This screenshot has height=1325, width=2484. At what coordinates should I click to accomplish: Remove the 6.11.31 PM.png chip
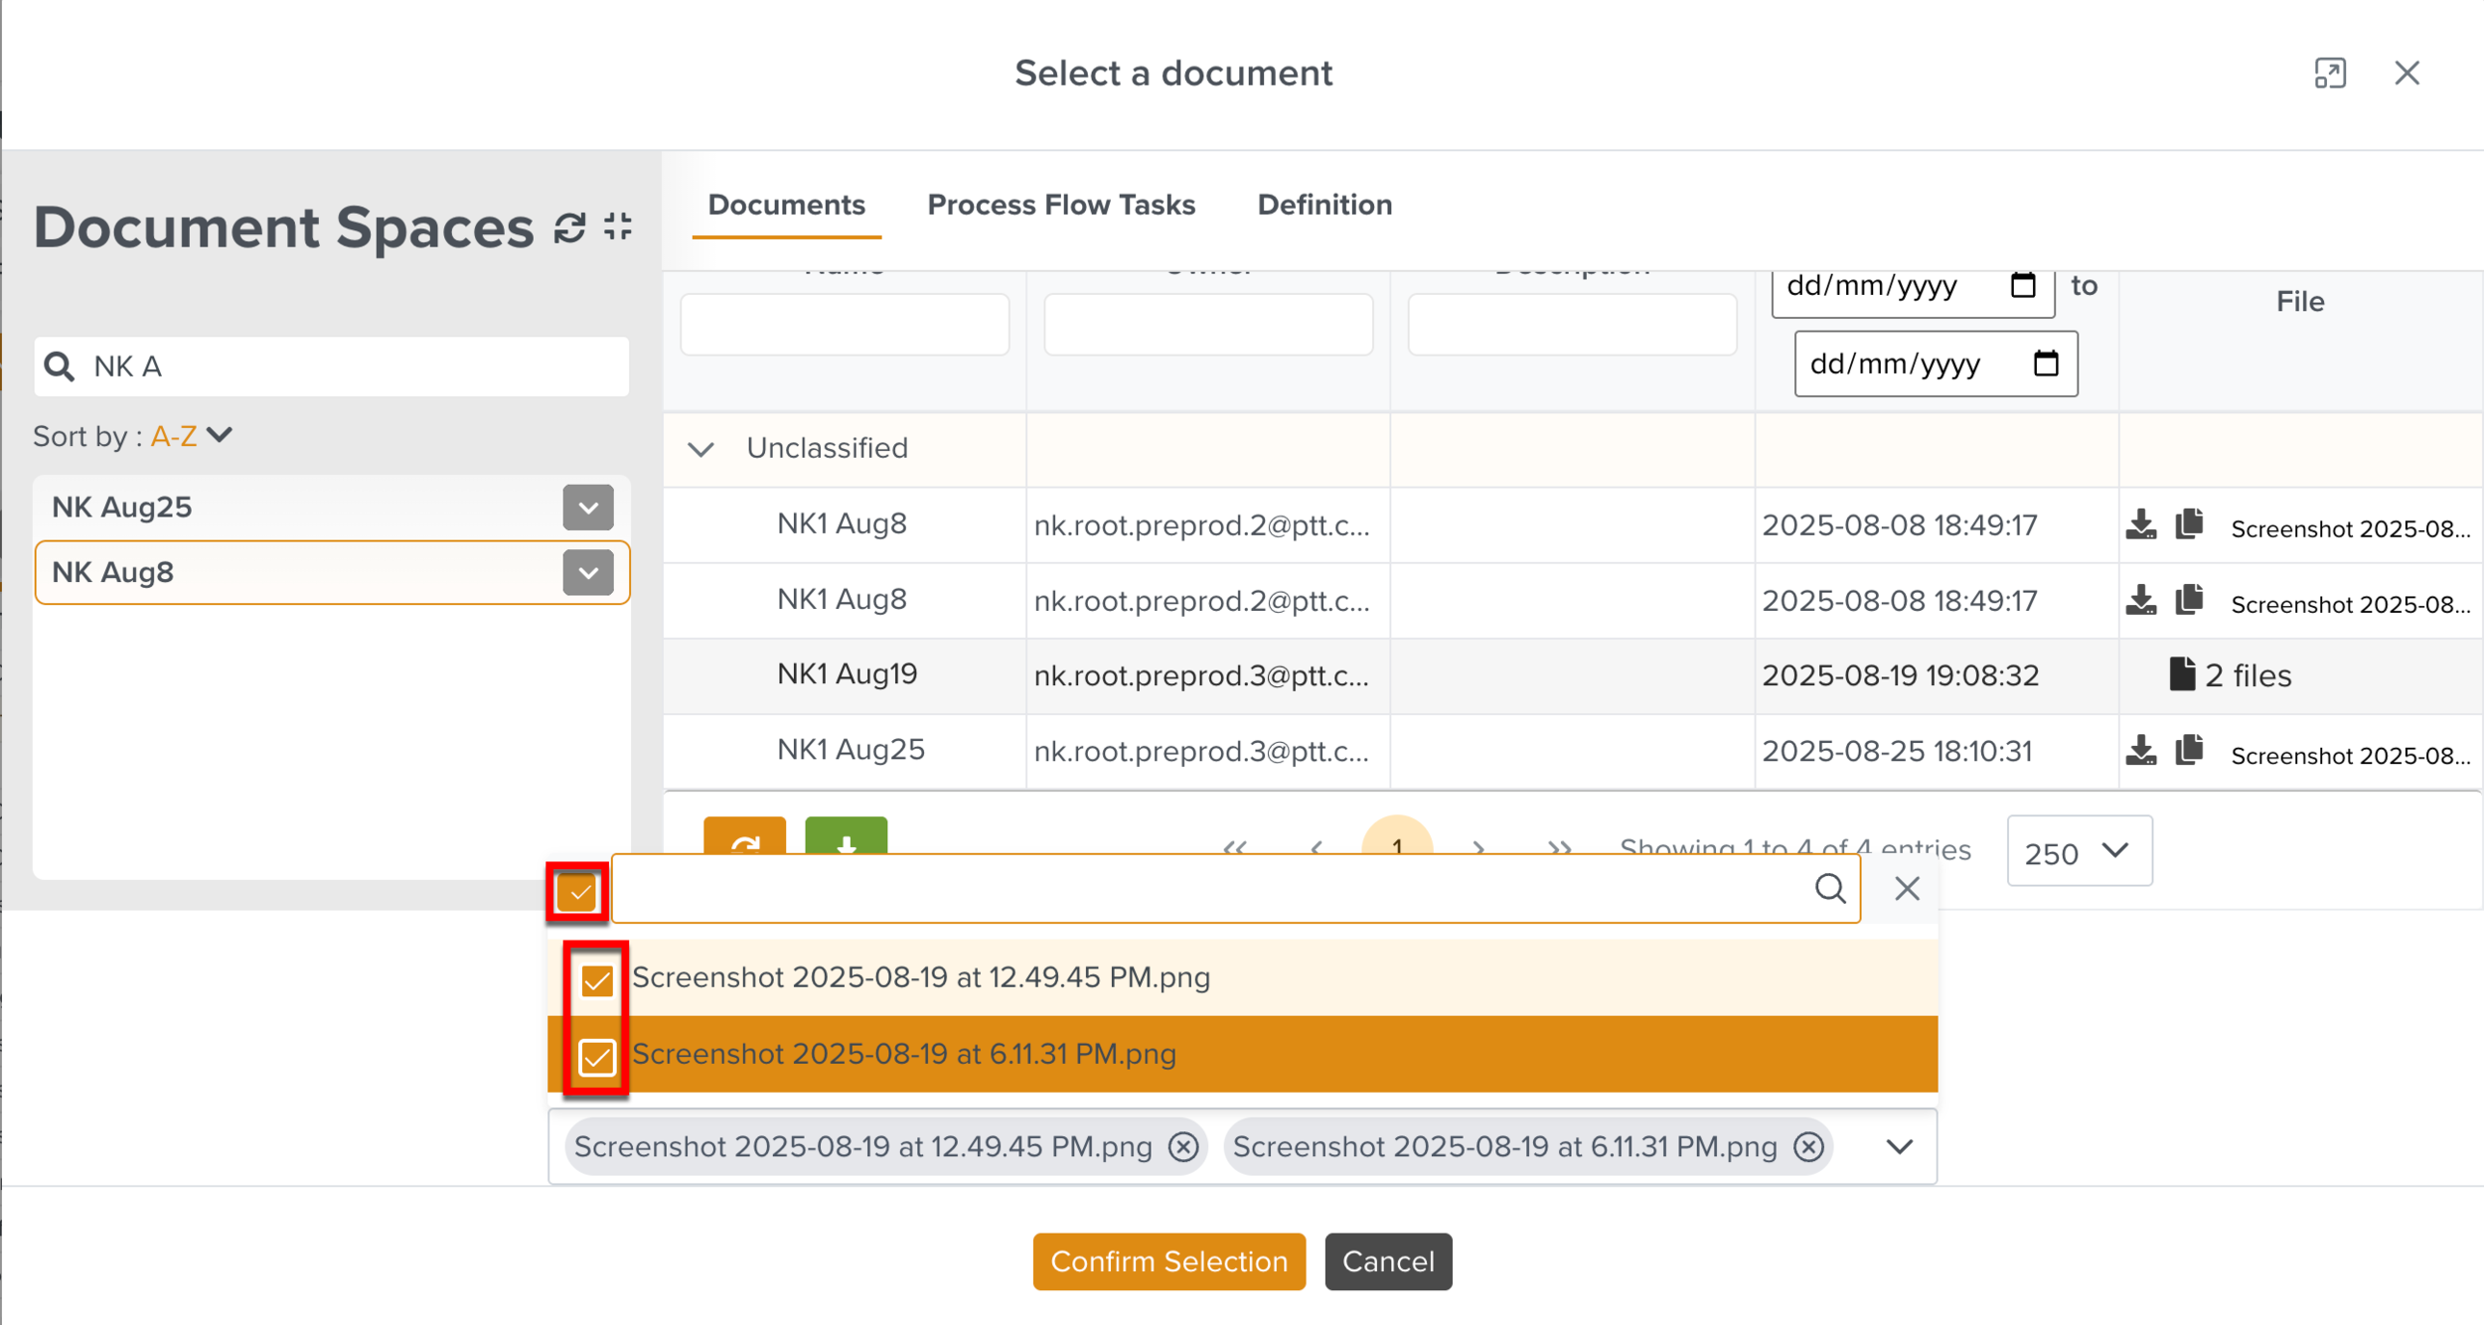pos(1808,1147)
